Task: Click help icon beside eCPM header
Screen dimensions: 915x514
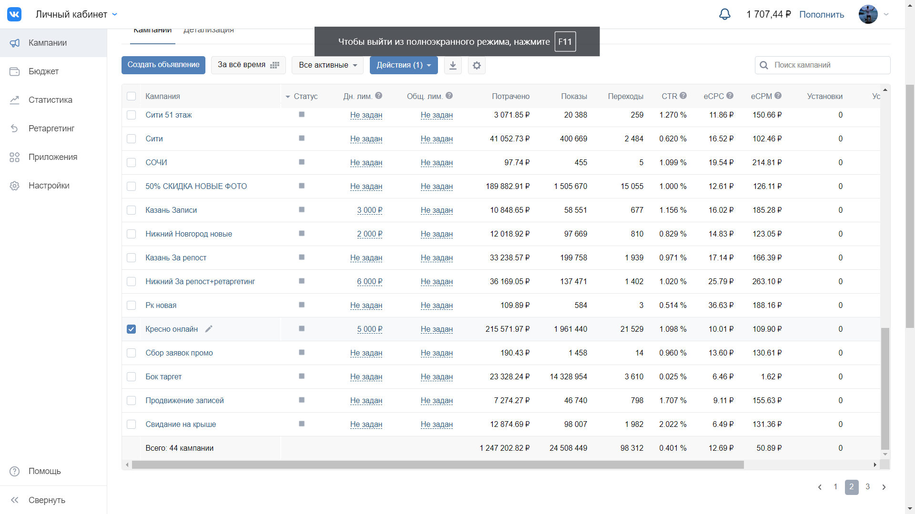Action: pos(778,96)
